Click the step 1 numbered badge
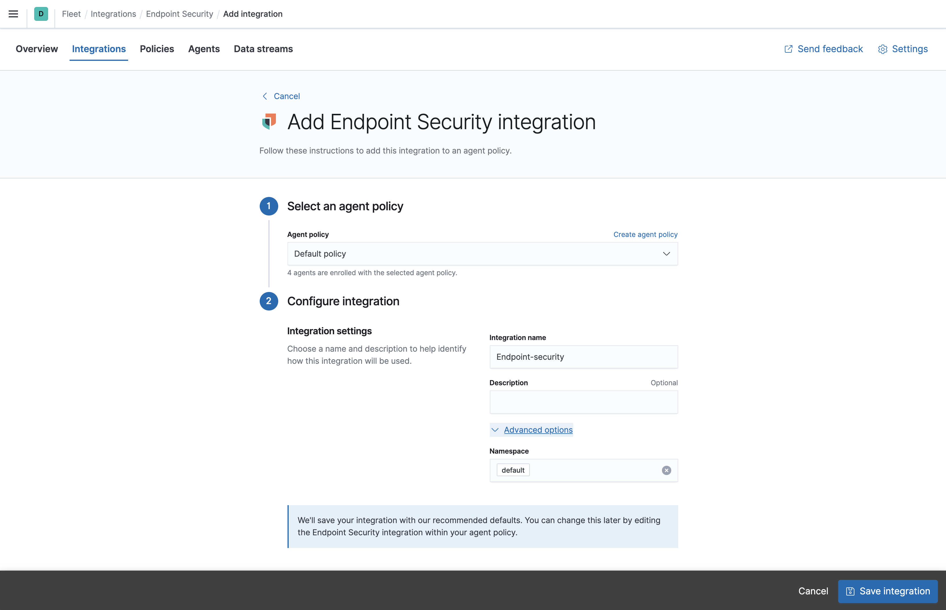This screenshot has width=946, height=610. click(x=269, y=206)
